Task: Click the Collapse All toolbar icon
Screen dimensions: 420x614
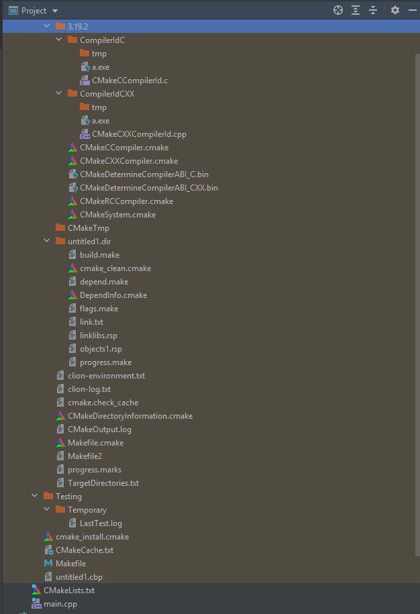Action: (x=373, y=10)
